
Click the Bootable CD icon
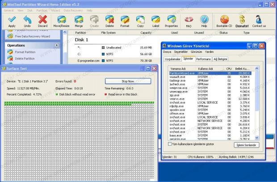click(x=224, y=19)
